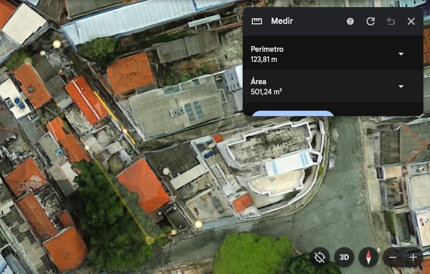Select the yellow vertex at the polygon's bottom corner

pyautogui.click(x=149, y=241)
